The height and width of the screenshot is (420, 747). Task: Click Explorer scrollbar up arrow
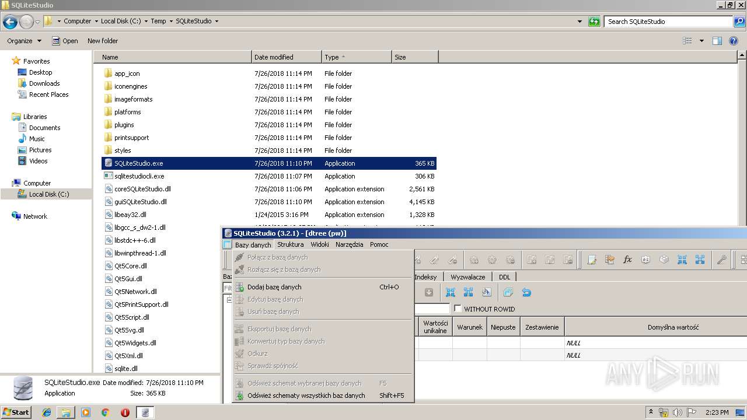(742, 55)
